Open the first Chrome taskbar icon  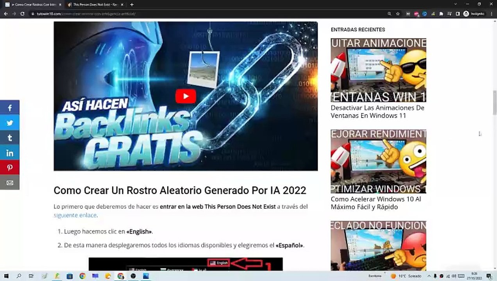pyautogui.click(x=82, y=276)
